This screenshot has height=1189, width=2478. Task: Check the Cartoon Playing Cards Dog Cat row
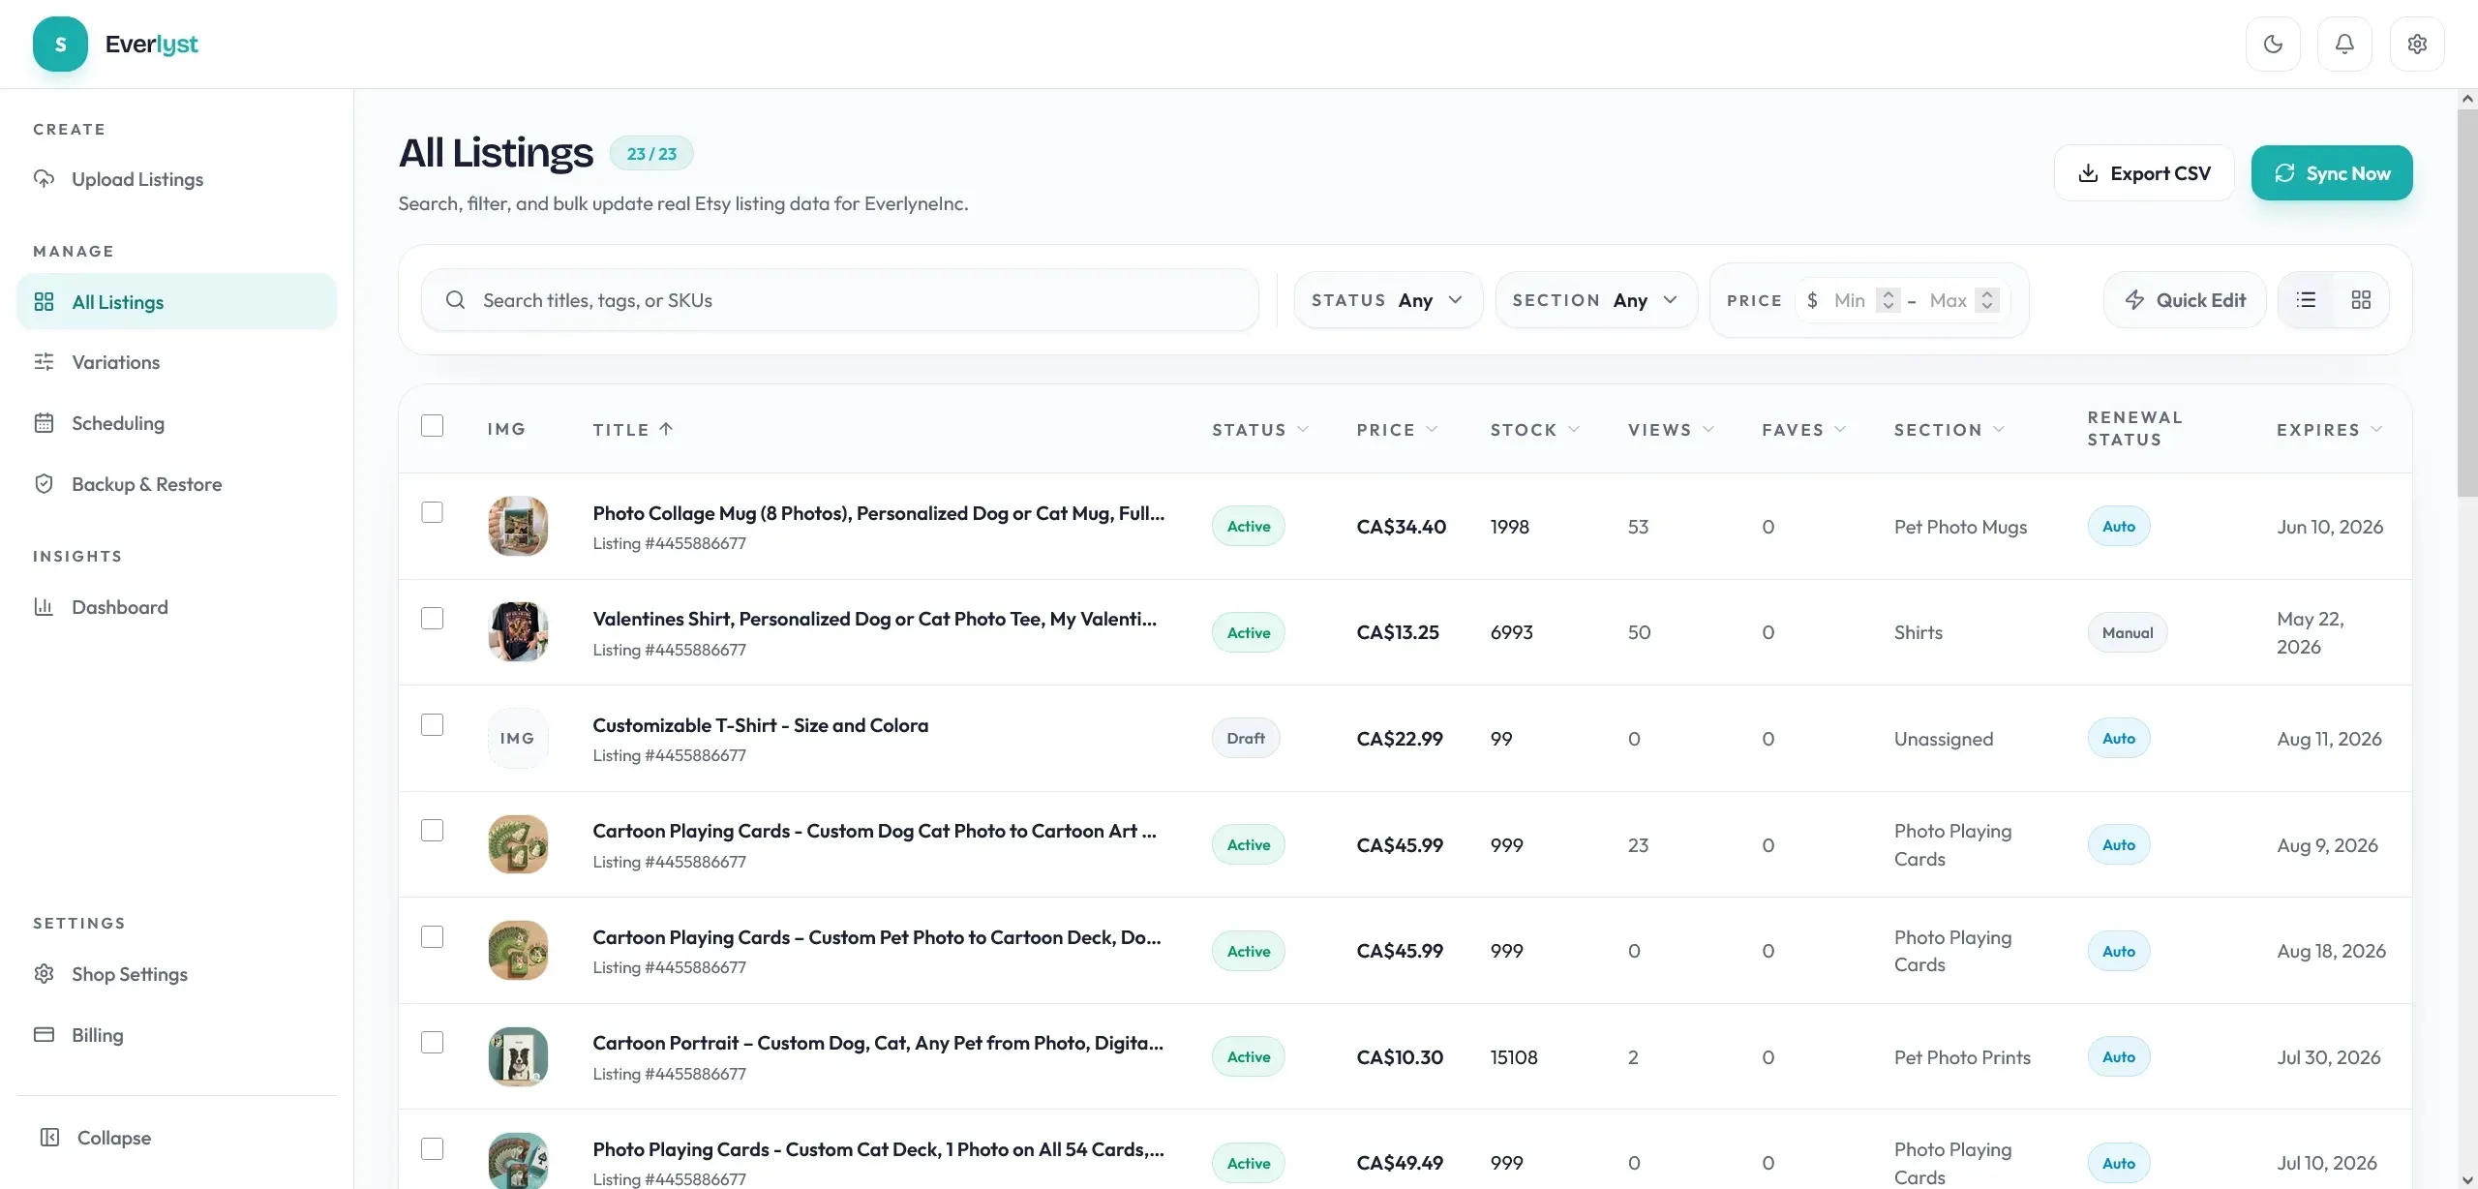point(432,831)
